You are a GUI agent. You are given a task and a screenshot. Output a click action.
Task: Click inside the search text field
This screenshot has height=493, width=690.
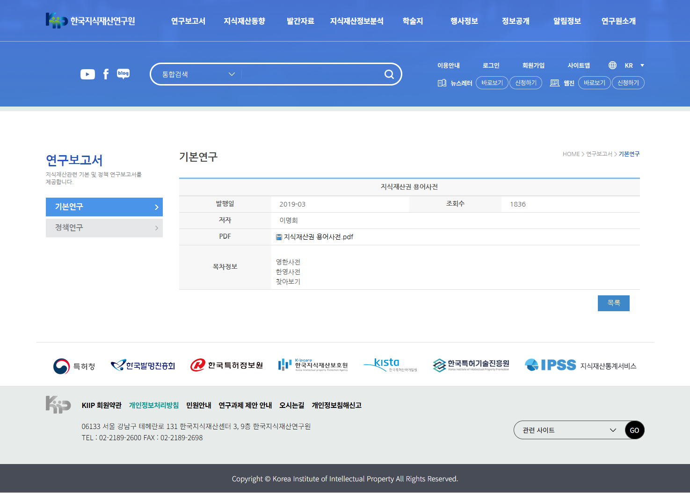click(x=311, y=74)
